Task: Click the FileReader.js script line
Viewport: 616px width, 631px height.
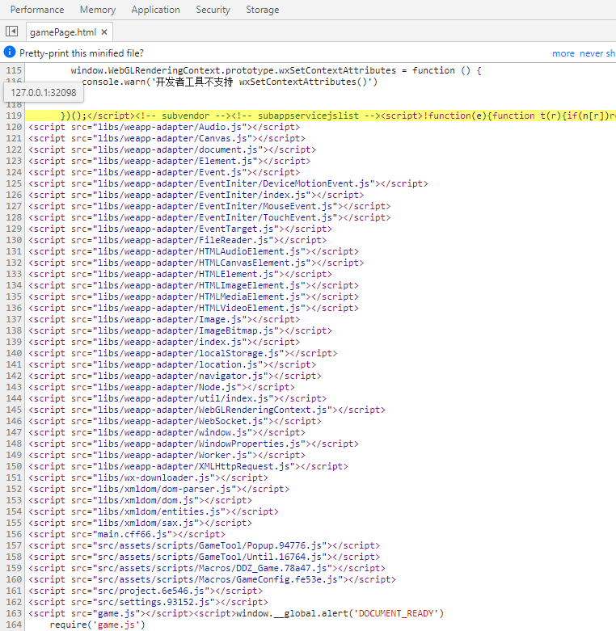Action: tap(178, 240)
